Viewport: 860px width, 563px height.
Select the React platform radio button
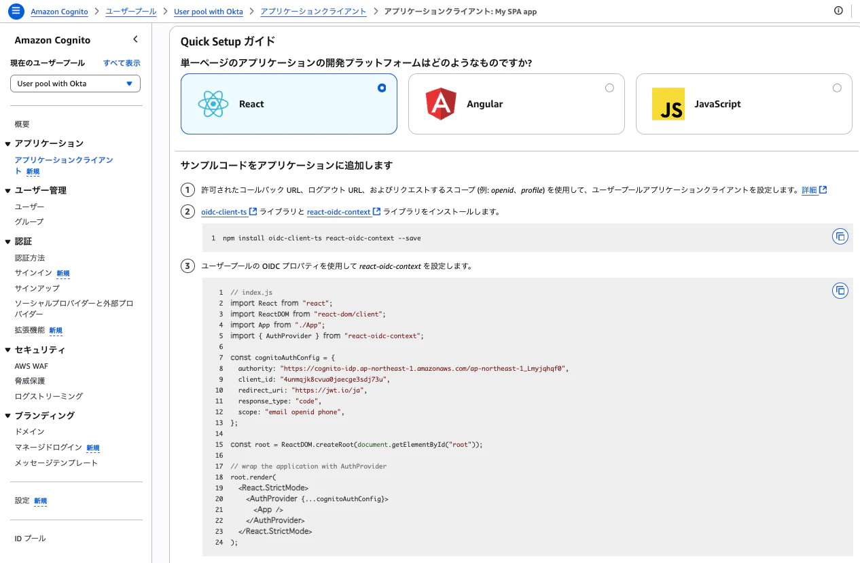point(381,88)
